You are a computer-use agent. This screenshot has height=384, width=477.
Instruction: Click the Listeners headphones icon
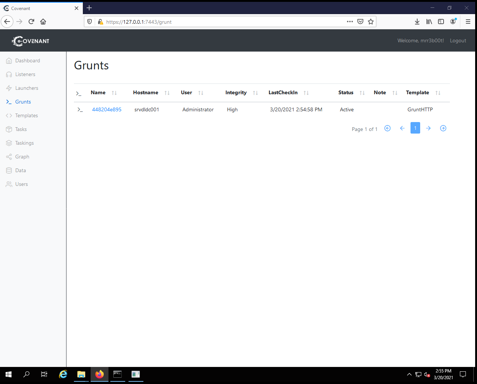click(9, 74)
